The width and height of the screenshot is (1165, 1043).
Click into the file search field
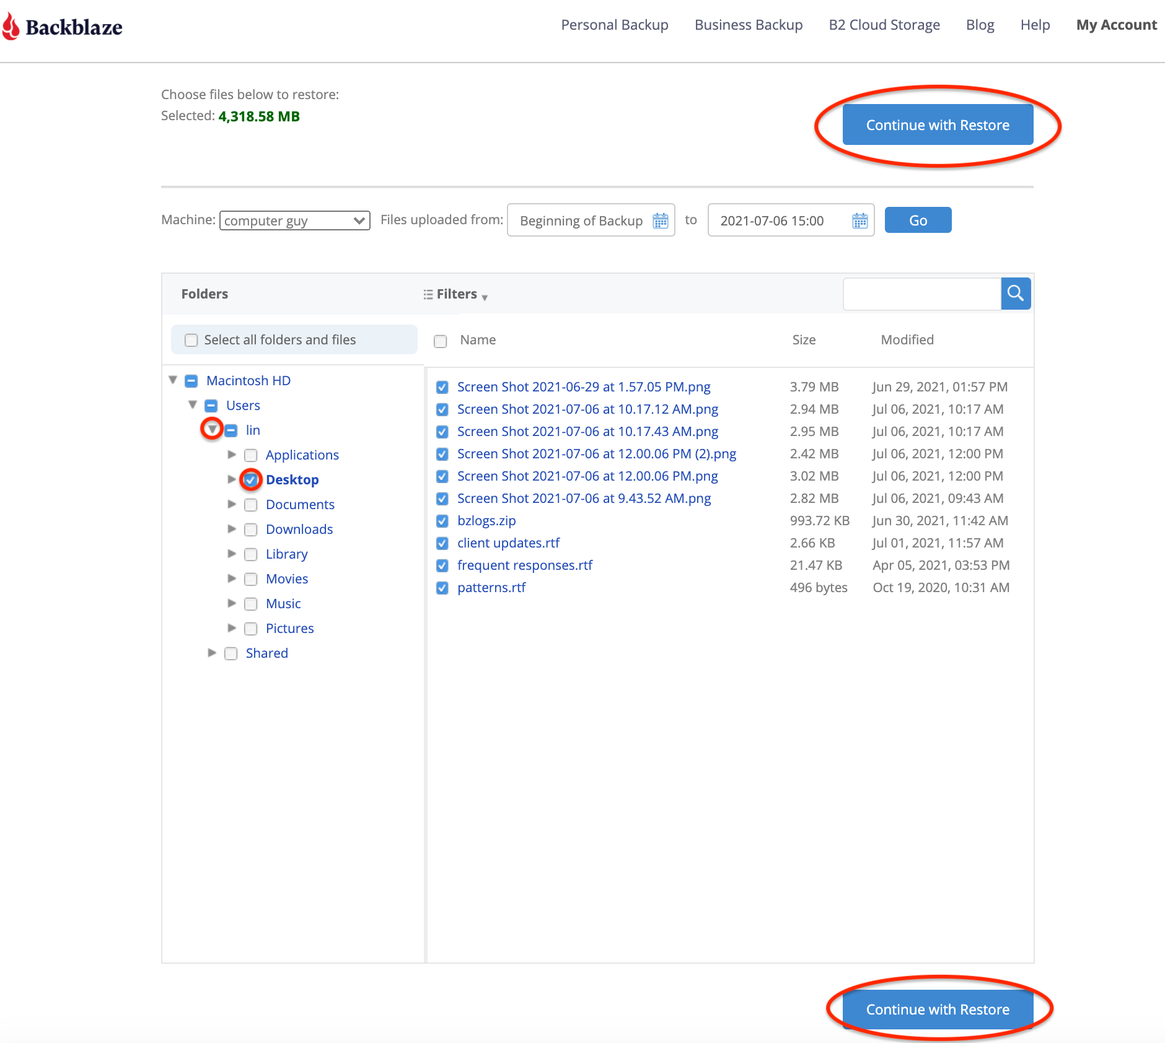tap(922, 294)
